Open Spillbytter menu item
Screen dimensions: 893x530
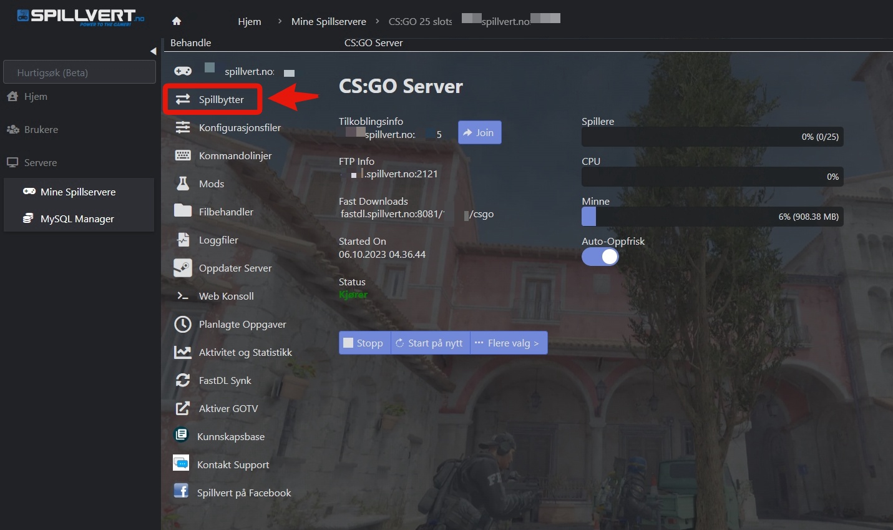[222, 100]
